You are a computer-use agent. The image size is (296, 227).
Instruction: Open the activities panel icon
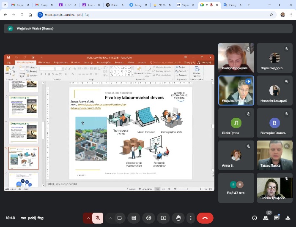(288, 218)
